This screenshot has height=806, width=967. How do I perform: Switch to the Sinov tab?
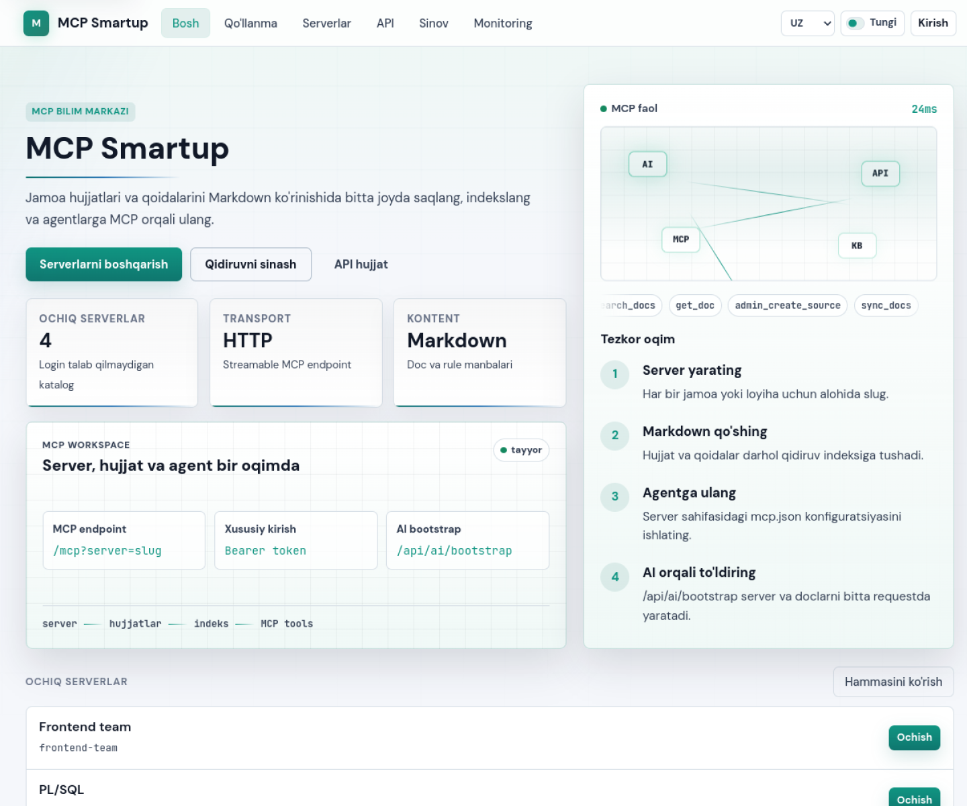coord(434,23)
